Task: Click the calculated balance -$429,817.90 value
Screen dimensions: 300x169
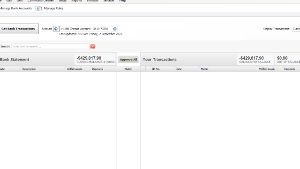Action: pos(251,58)
